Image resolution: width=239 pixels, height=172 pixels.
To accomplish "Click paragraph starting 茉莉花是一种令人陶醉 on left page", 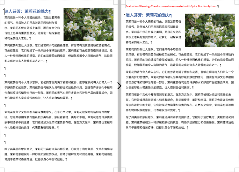I will (32, 28).
